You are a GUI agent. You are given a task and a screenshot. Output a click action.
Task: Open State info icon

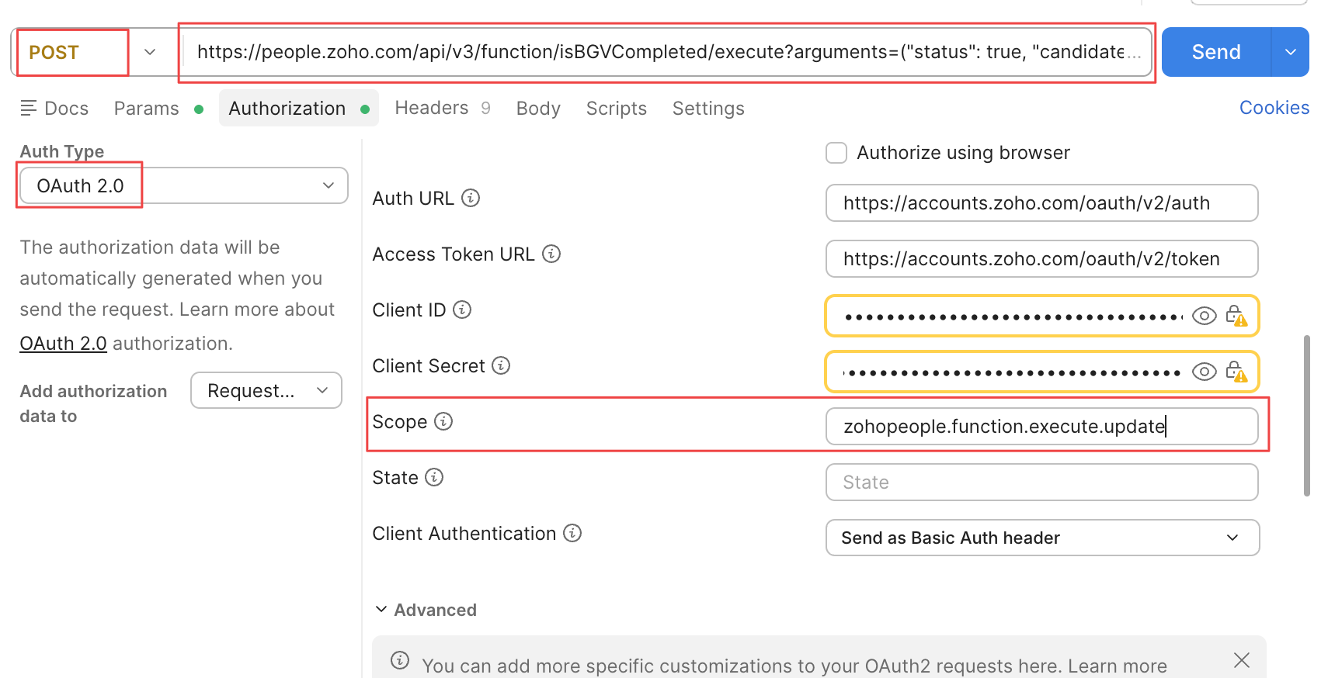coord(434,477)
